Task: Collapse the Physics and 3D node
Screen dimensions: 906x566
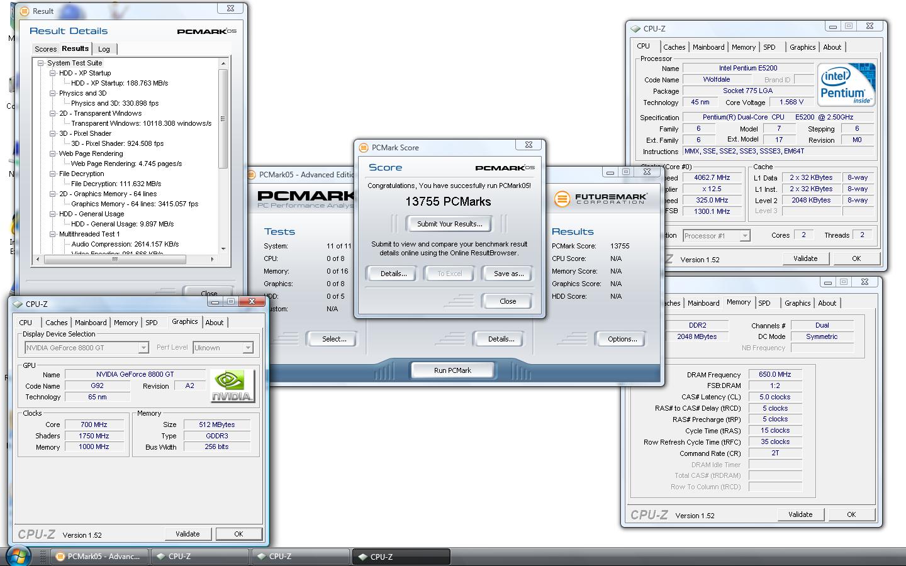Action: 53,93
